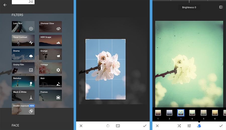Choose the Double exposure tool marked NEW
This screenshot has width=226, height=130.
pos(23,109)
